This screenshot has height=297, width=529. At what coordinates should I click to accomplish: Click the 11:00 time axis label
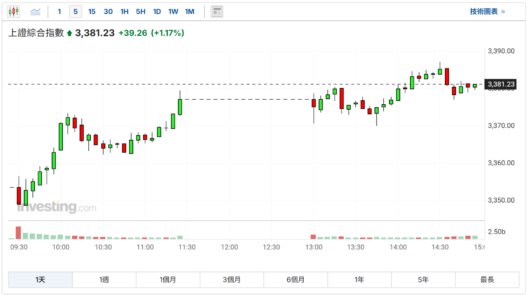pos(145,247)
